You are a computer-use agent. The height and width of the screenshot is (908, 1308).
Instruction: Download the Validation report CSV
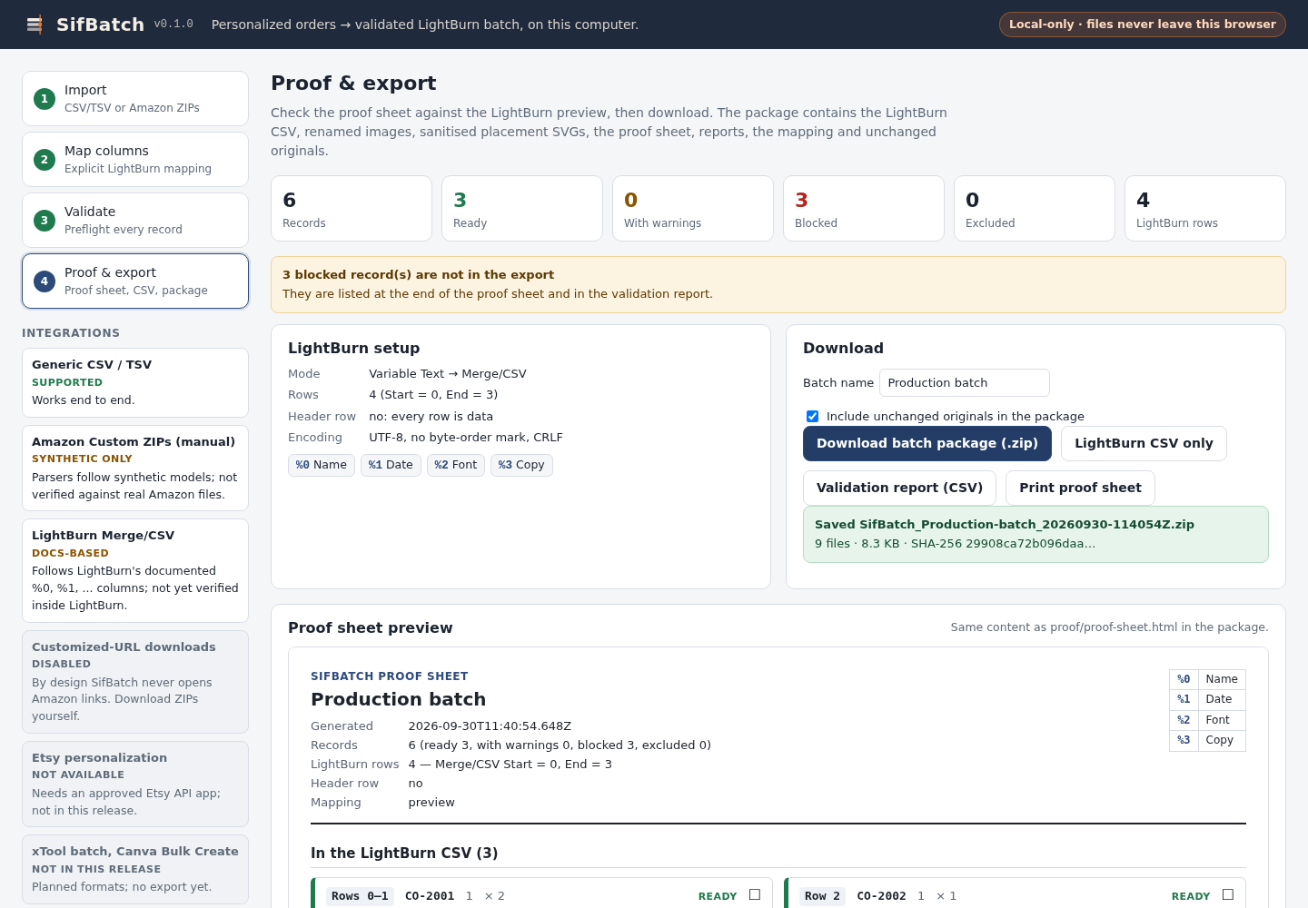click(x=899, y=488)
